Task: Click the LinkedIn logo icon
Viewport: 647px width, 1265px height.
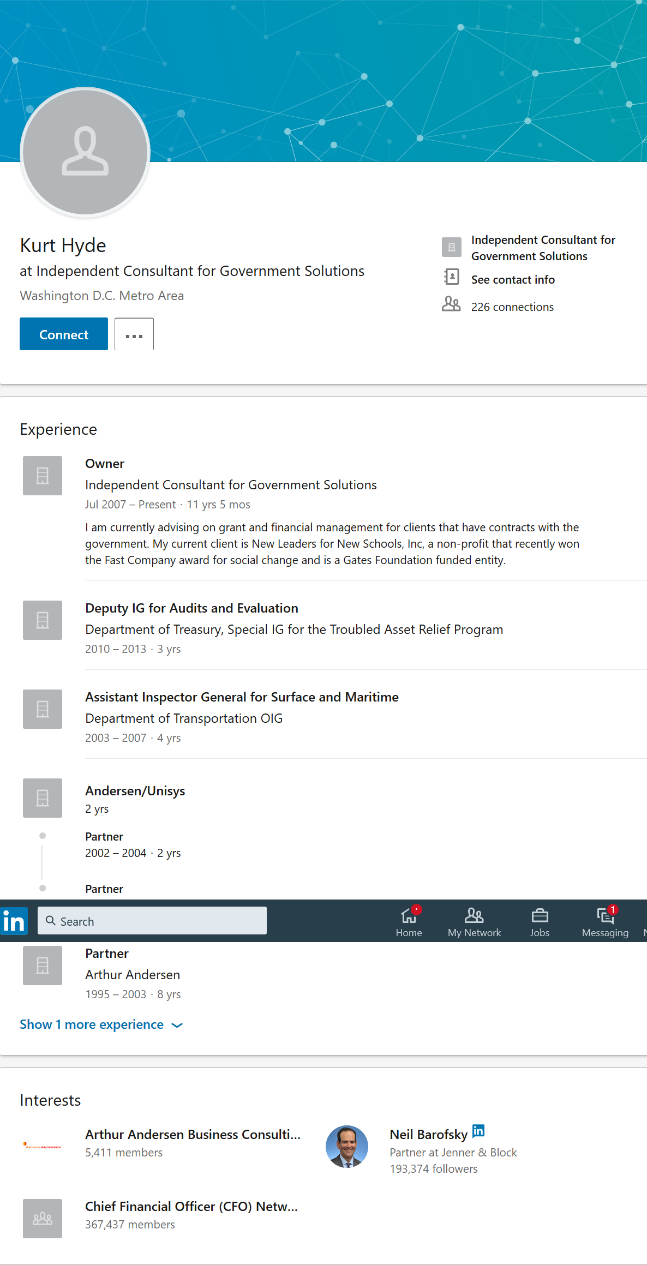Action: (x=14, y=921)
